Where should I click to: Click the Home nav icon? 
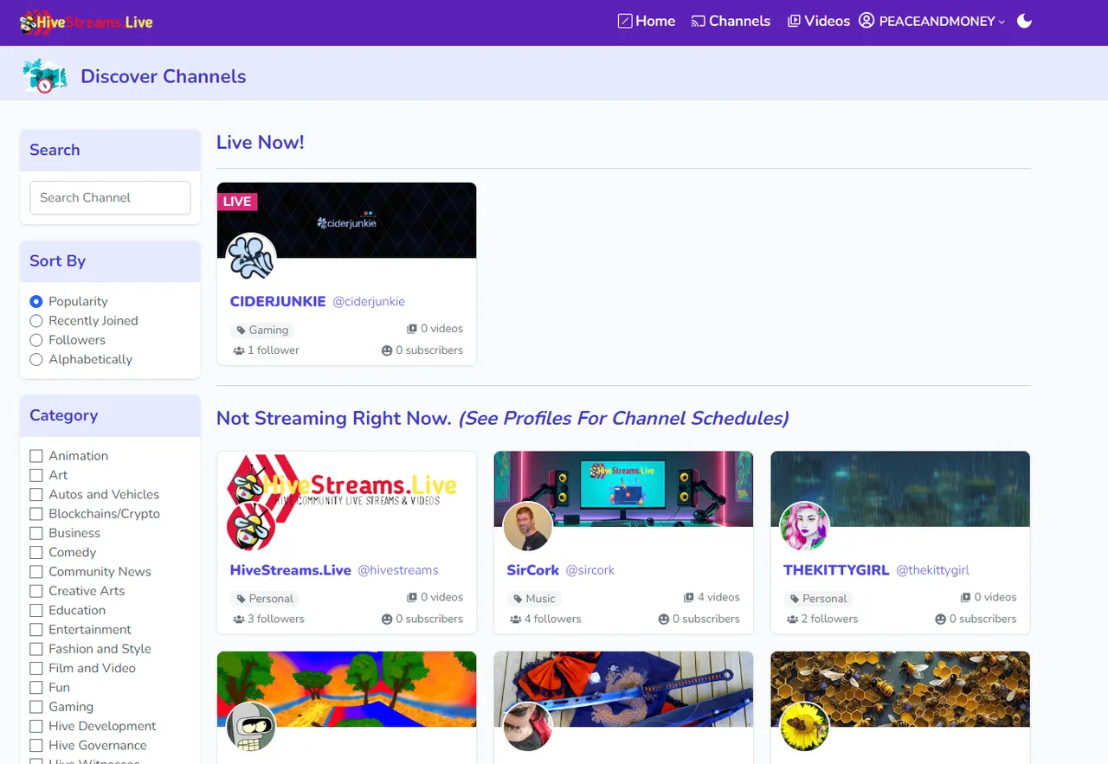(x=625, y=21)
